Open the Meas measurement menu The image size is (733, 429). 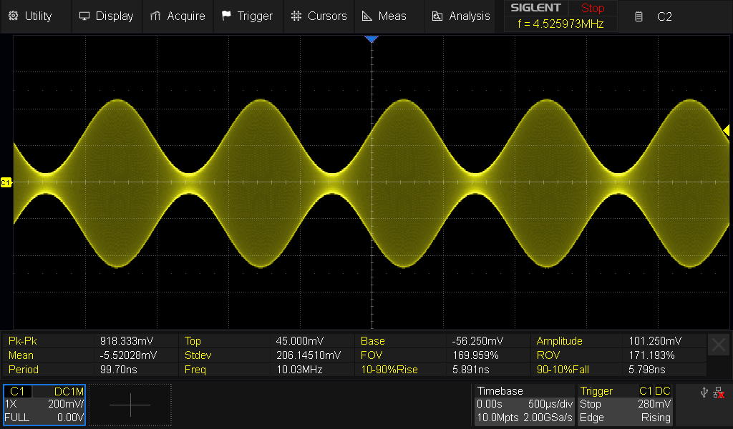point(384,16)
